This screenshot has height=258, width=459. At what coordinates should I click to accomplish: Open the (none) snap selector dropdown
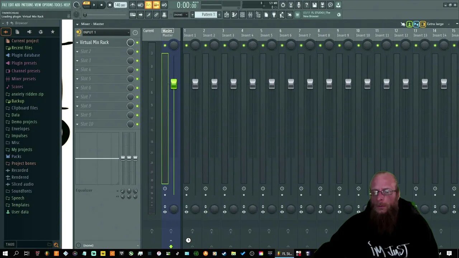click(180, 15)
